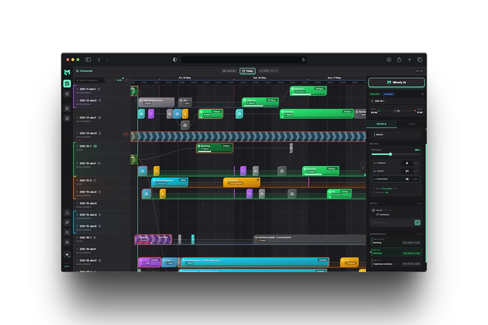Click the yellow task icon in 200-15-dev2 row
The image size is (488, 325).
(163, 194)
